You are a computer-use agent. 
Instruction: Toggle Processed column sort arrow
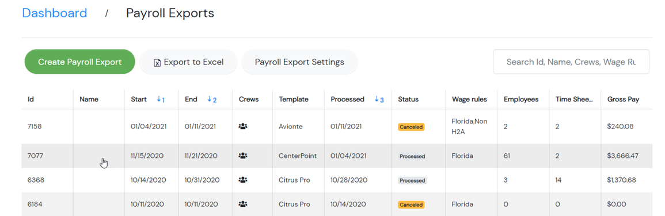379,99
